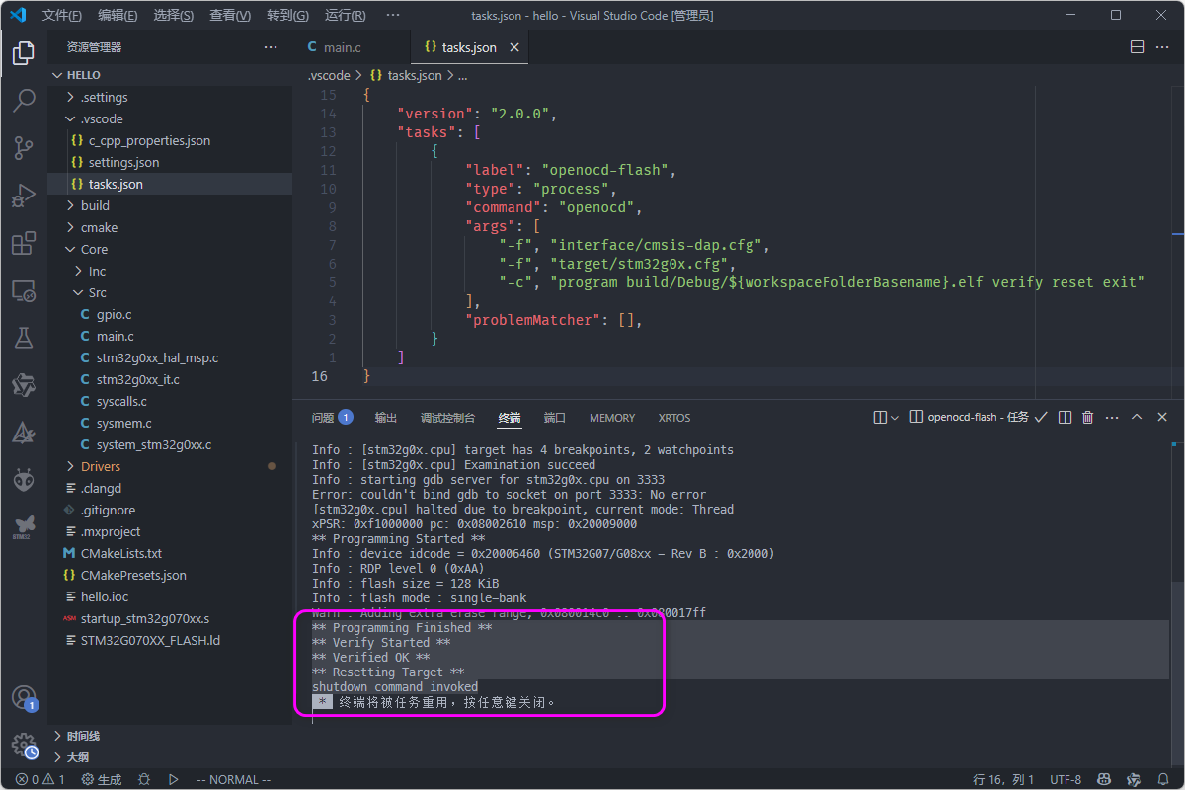Expand the .settings folder
Screen dimensions: 1185x790
point(170,97)
